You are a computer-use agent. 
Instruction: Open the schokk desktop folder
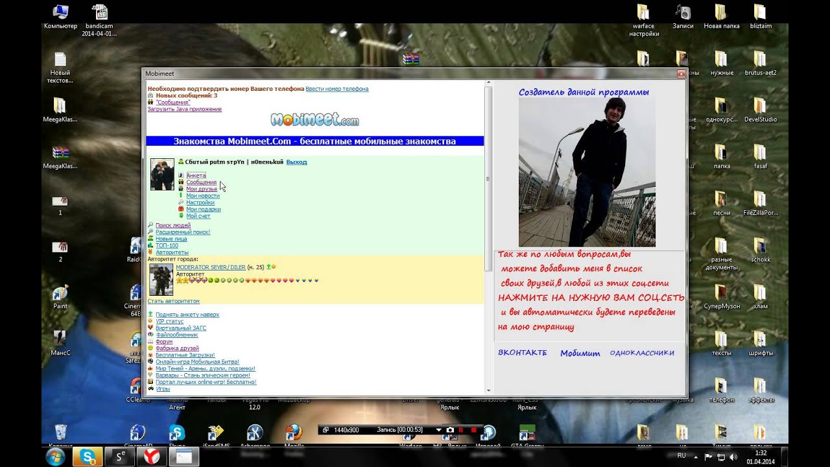761,250
